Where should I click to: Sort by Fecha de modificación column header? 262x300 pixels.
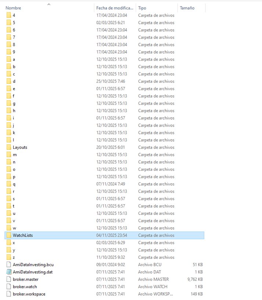tap(114, 8)
